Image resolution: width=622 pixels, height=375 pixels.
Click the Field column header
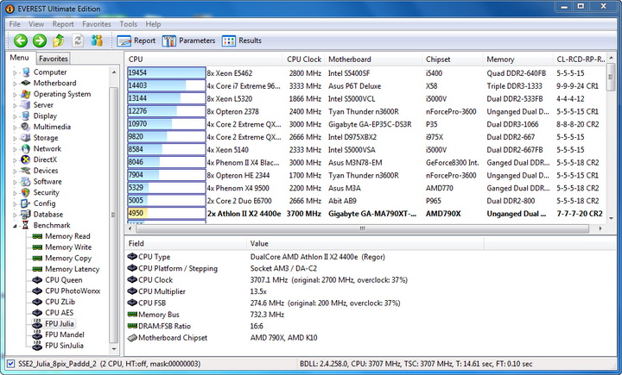[186, 243]
